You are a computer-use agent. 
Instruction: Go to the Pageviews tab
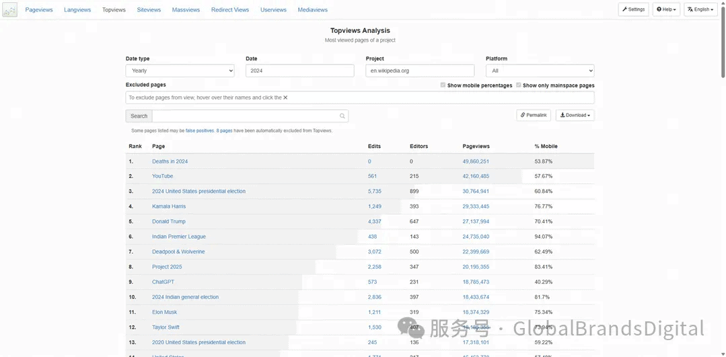coord(39,9)
